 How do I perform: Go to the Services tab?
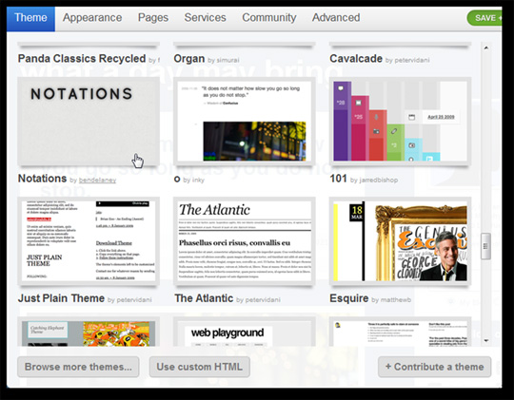pos(206,18)
